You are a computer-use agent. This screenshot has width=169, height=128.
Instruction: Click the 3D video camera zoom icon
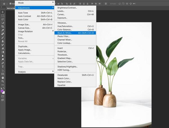point(134,4)
